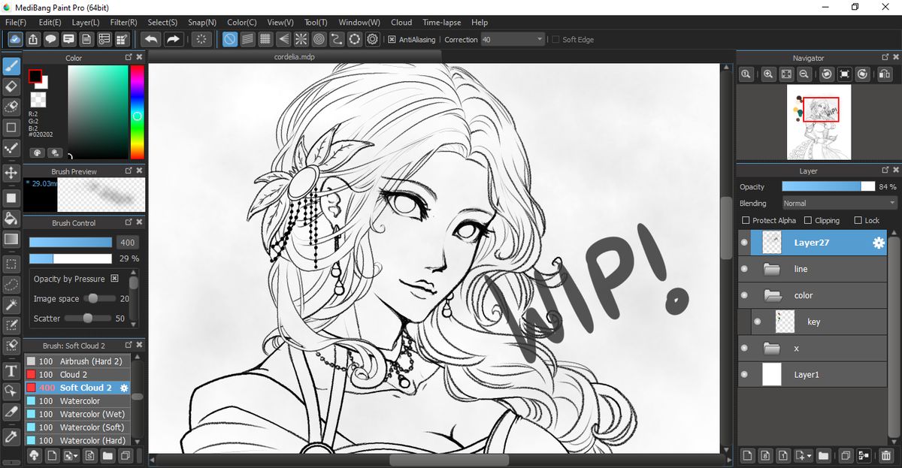Click the Redo arrow in toolbar

point(173,39)
